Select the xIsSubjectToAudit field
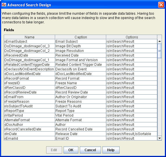This screenshot has height=157, width=166. pos(30,106)
